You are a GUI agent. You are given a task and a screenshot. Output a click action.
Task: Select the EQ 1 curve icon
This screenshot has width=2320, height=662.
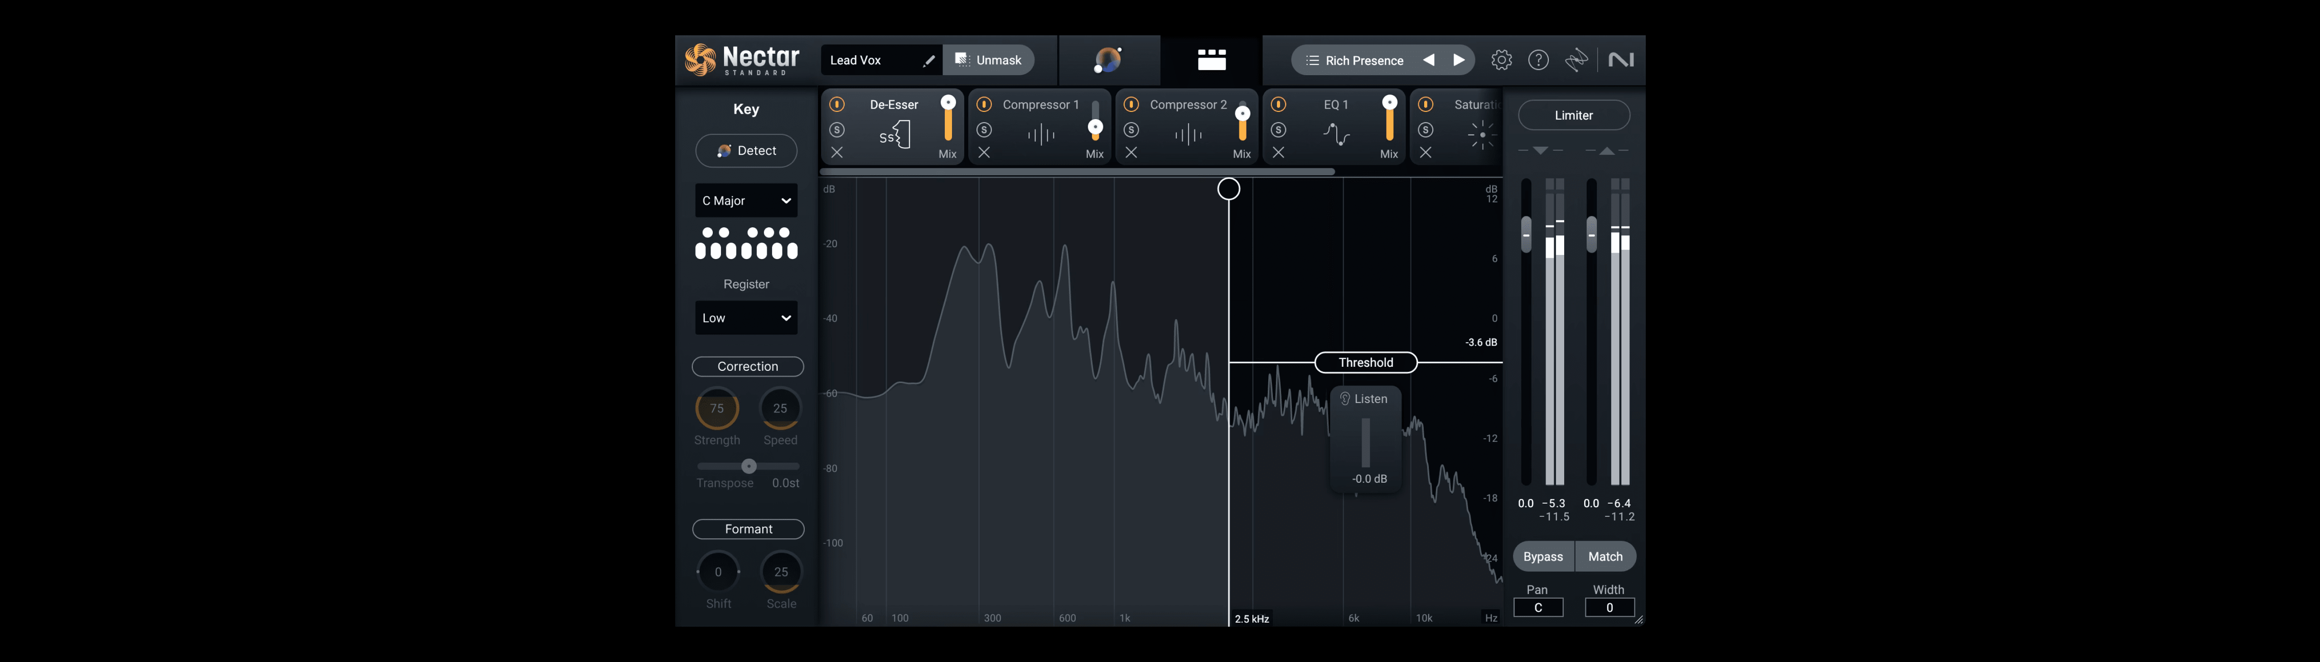coord(1337,135)
